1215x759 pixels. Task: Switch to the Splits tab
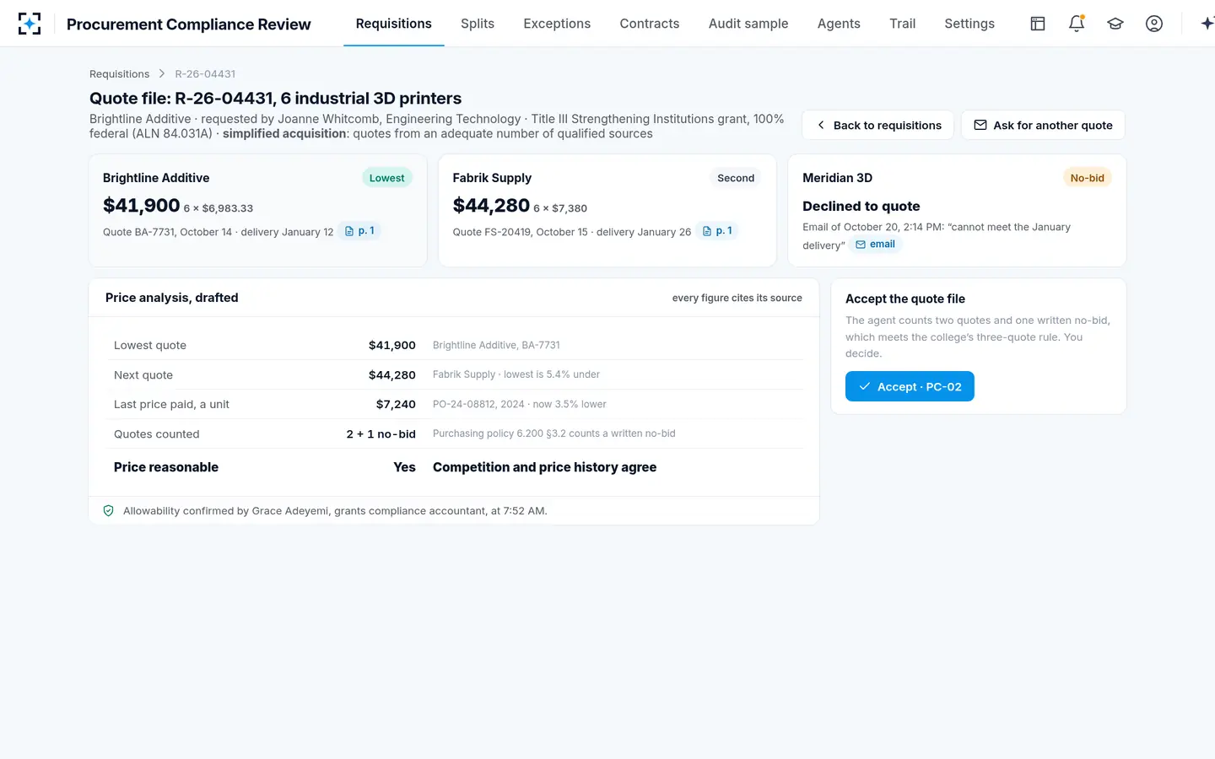(478, 24)
